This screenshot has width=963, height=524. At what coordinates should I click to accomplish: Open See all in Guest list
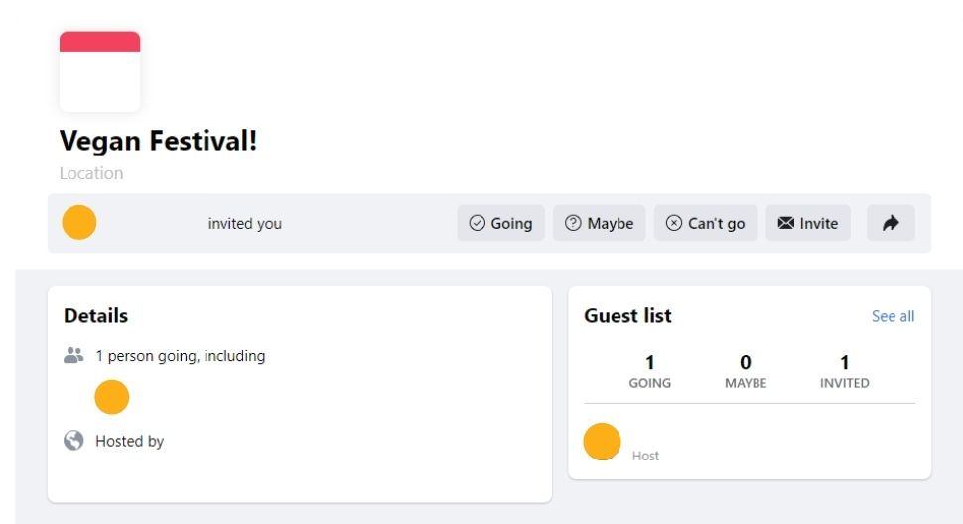[893, 316]
